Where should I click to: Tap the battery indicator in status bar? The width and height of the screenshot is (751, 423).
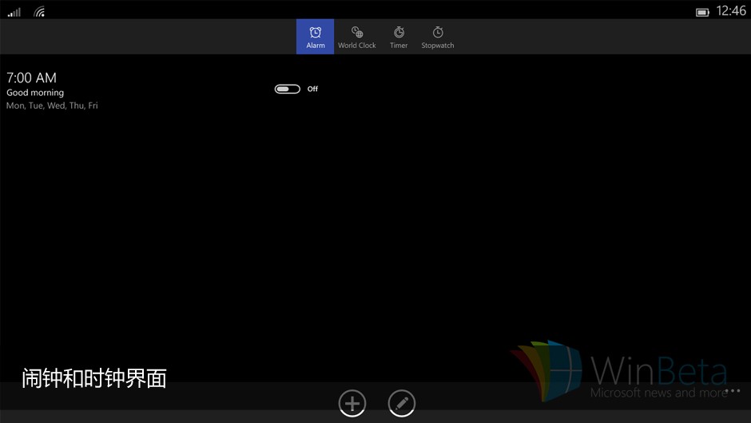702,13
